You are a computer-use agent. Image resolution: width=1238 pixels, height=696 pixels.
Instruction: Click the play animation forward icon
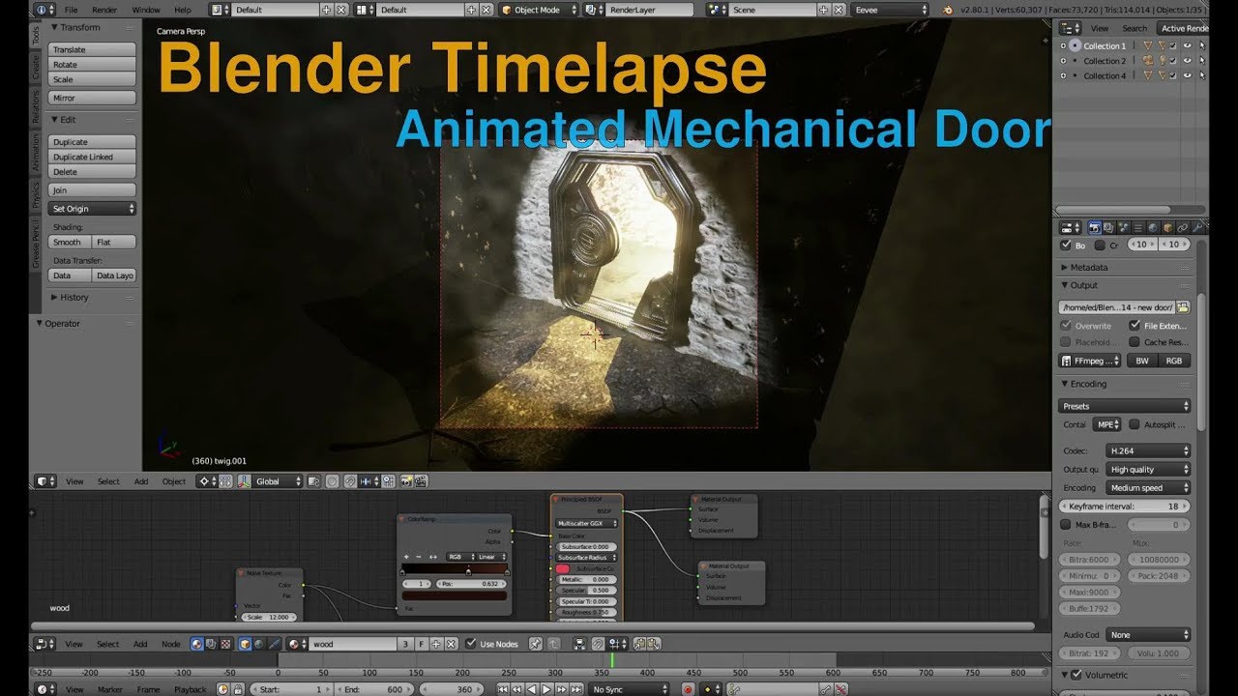click(546, 689)
